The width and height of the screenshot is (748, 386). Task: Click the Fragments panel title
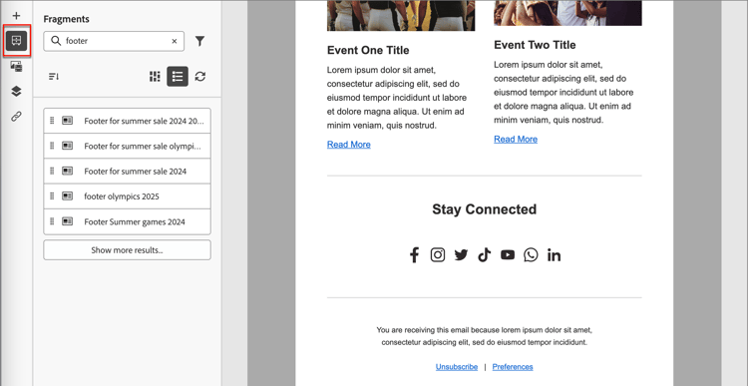pyautogui.click(x=66, y=19)
